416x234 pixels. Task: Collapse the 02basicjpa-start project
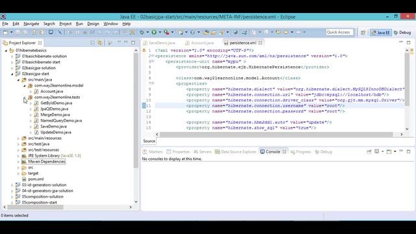[12, 73]
